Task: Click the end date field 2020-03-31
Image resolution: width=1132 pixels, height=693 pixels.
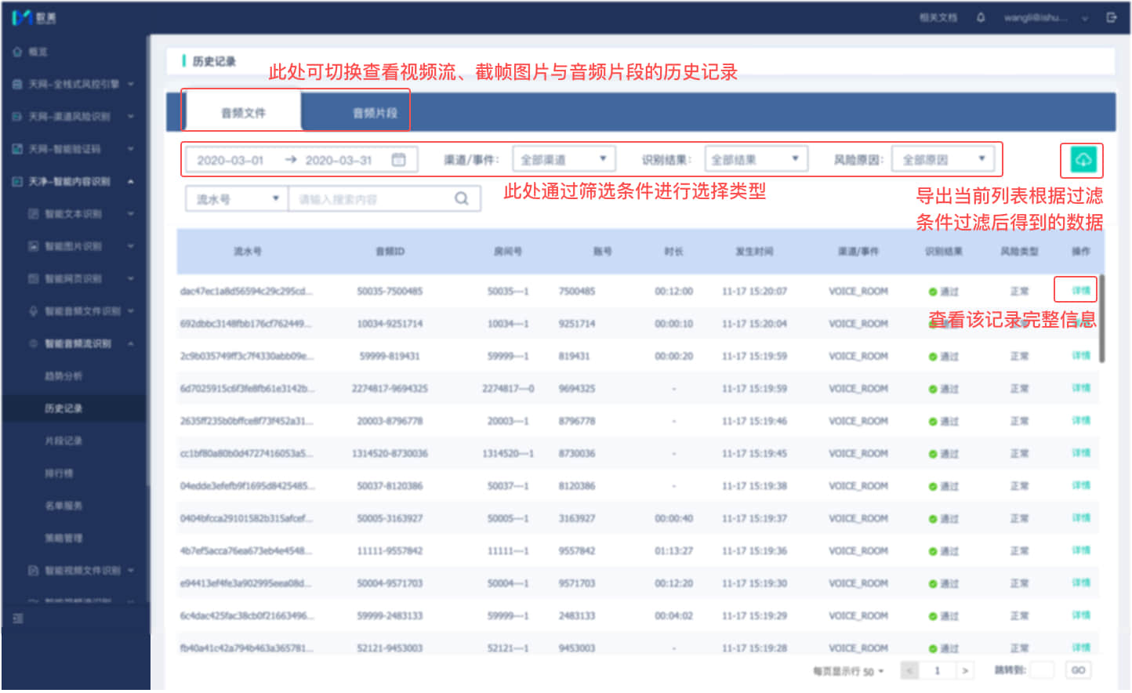Action: 339,160
